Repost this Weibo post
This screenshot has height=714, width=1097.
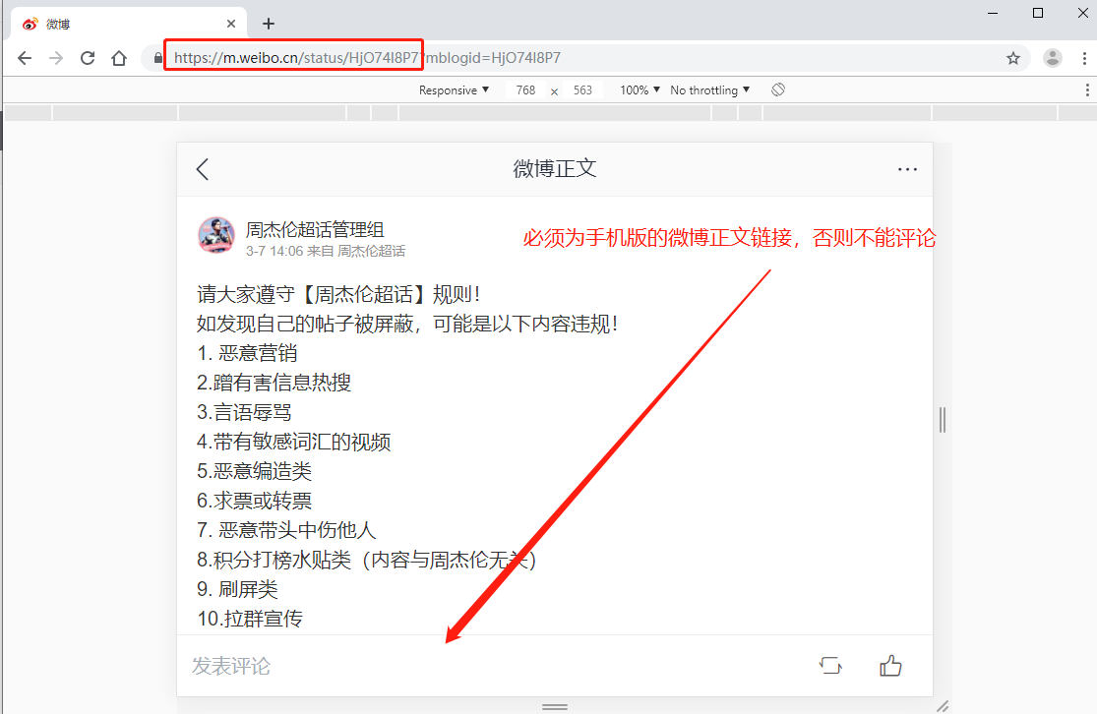[x=830, y=666]
